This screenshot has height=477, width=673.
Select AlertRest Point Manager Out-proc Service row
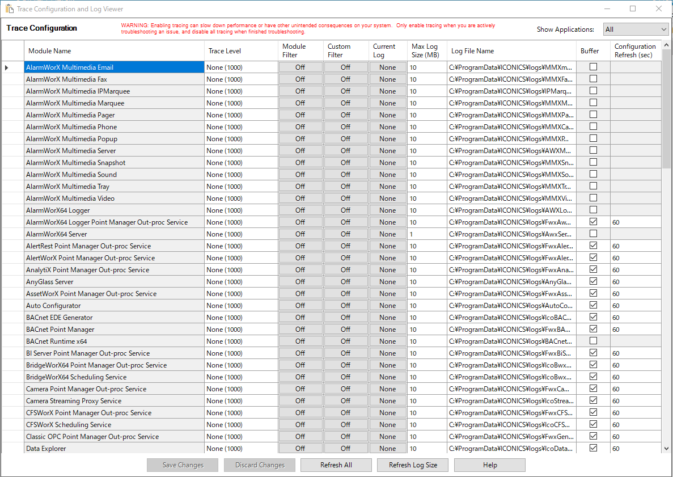[114, 246]
